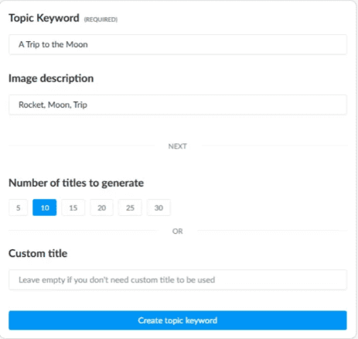
Task: Click the Image description heading
Action: click(x=51, y=78)
